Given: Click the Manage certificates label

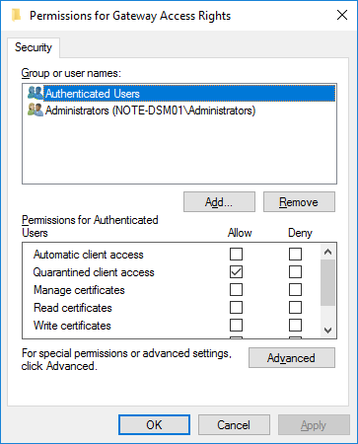Looking at the screenshot, I should tap(79, 290).
